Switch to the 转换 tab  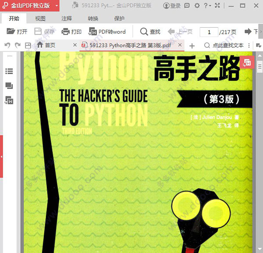(x=93, y=18)
